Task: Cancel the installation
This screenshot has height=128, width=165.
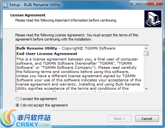Action: click(x=147, y=119)
